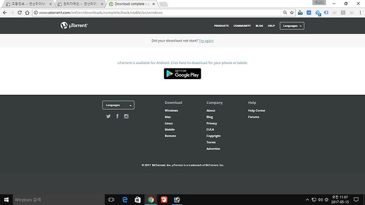Open the Terms link
This screenshot has height=205, width=365.
(x=211, y=142)
